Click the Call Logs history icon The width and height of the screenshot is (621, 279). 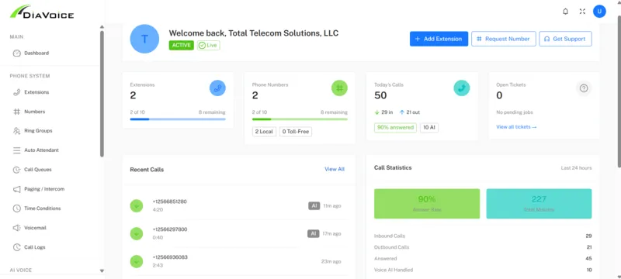(16, 247)
